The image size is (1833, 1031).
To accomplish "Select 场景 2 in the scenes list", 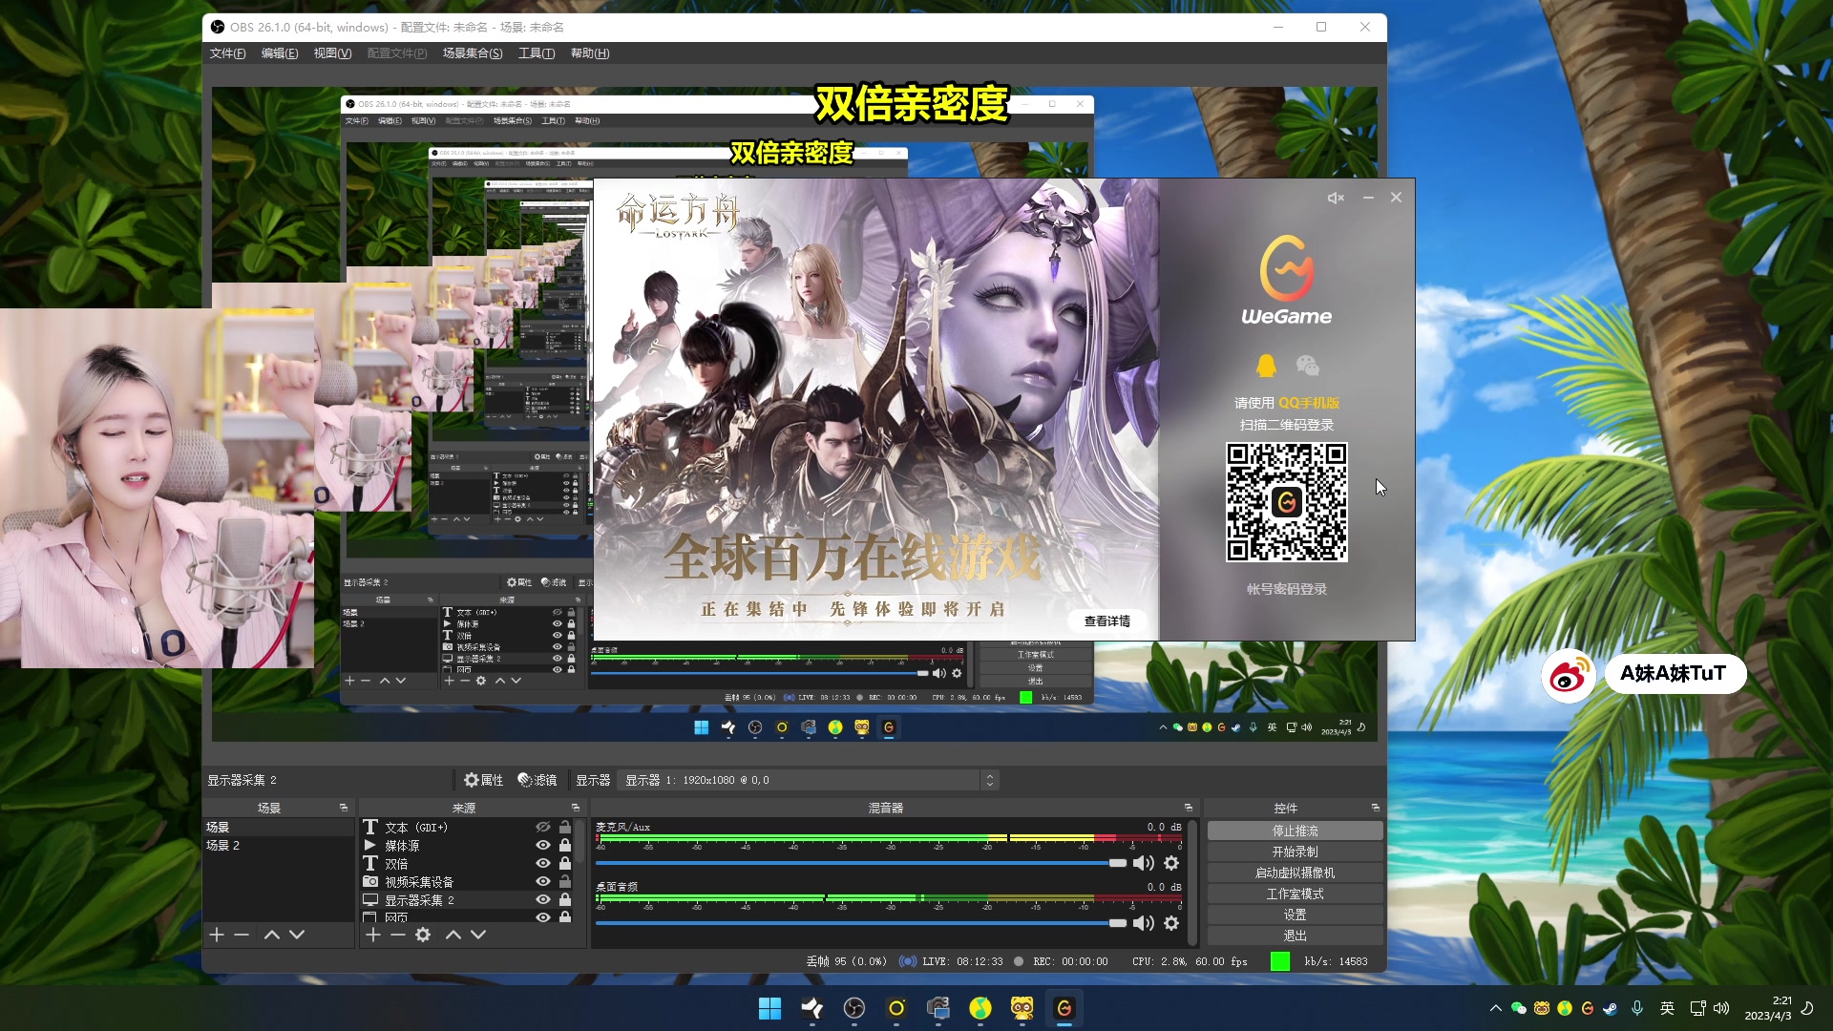I will [279, 845].
